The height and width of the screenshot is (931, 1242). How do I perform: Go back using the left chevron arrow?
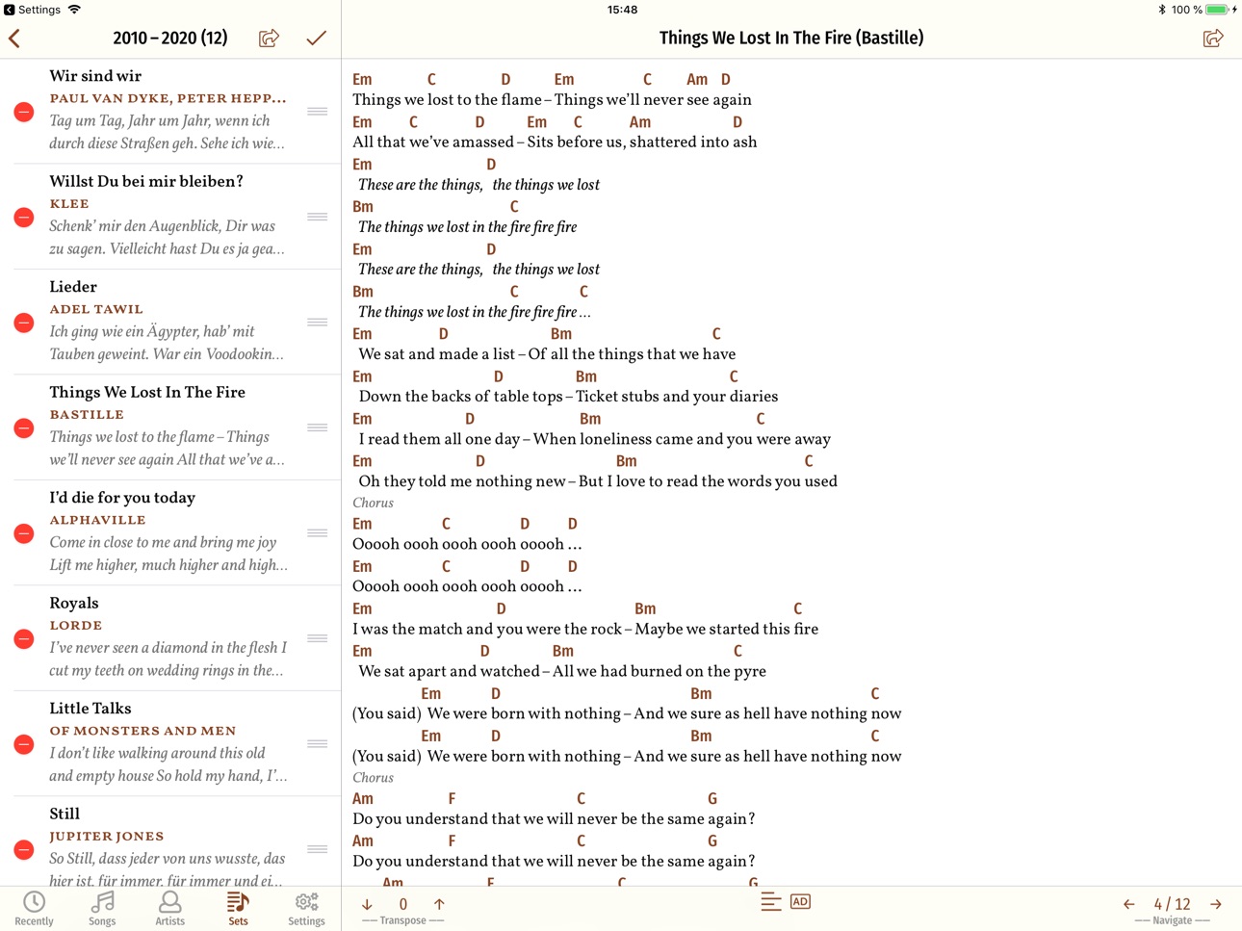14,39
